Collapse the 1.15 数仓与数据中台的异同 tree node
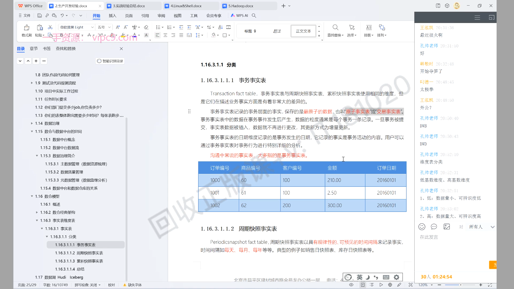 (x=32, y=131)
